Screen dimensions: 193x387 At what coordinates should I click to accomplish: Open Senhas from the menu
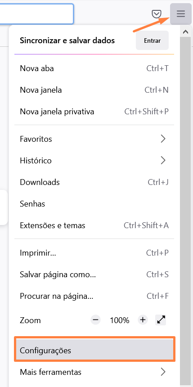tap(94, 204)
